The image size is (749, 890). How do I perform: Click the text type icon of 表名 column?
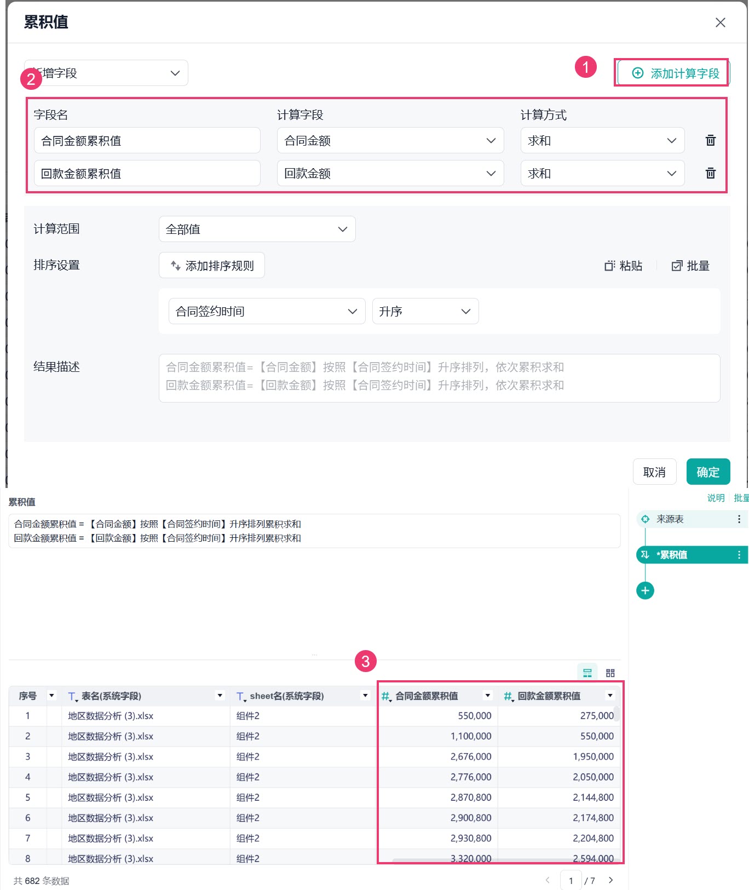[73, 697]
